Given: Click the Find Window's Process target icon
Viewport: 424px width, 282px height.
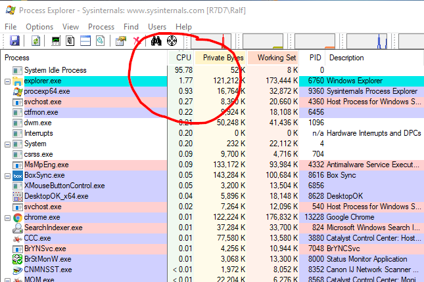Looking at the screenshot, I should [172, 41].
